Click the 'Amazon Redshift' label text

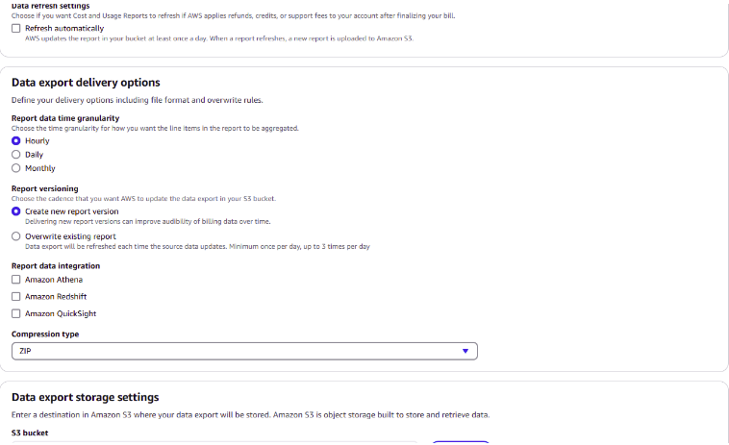click(56, 296)
